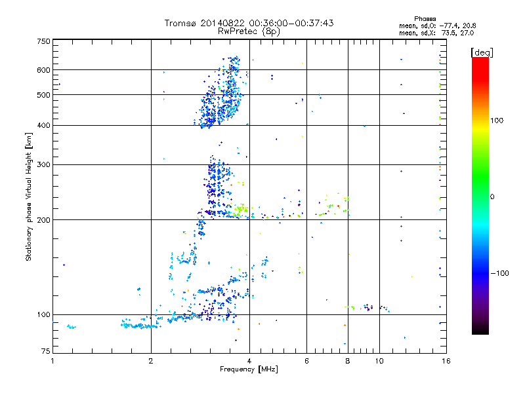Screen dimensions: 525x393
Task: Click the y-axis tick label '750'
Action: coord(43,41)
